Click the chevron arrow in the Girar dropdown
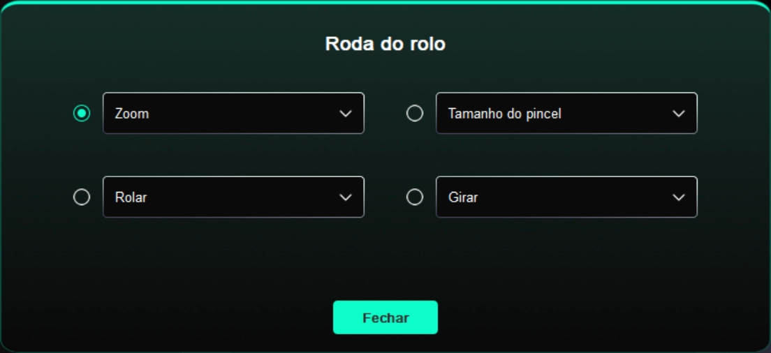The width and height of the screenshot is (771, 353). point(678,197)
